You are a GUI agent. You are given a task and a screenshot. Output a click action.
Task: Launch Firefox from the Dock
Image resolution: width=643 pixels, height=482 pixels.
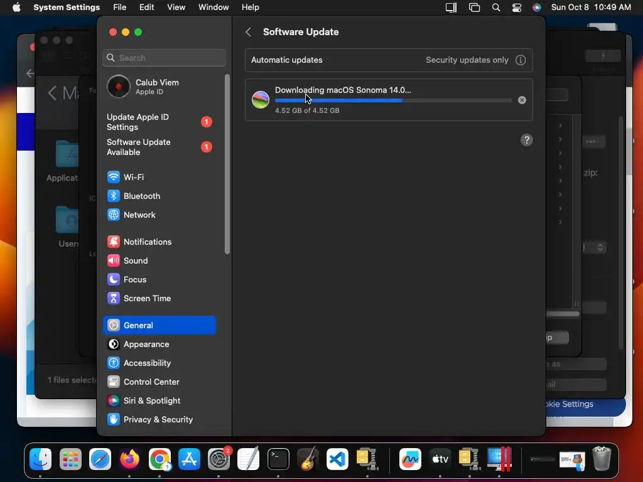pyautogui.click(x=129, y=459)
